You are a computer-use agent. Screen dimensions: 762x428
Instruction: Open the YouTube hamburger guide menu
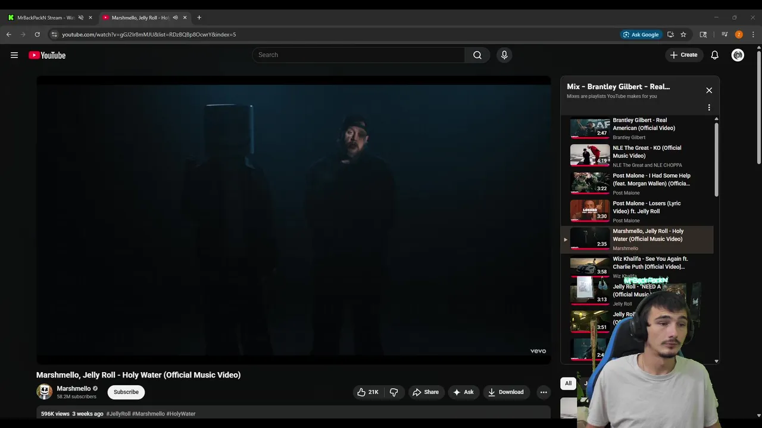point(14,55)
